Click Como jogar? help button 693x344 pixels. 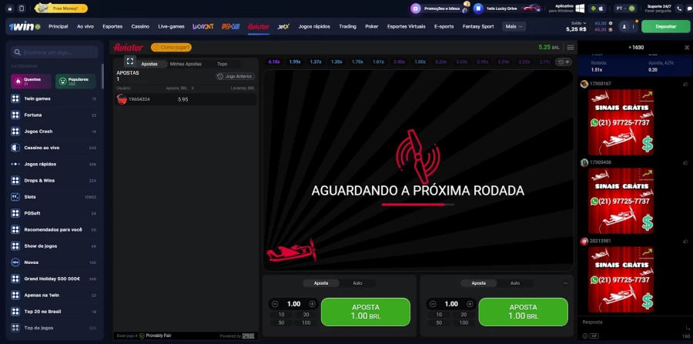[x=171, y=47]
